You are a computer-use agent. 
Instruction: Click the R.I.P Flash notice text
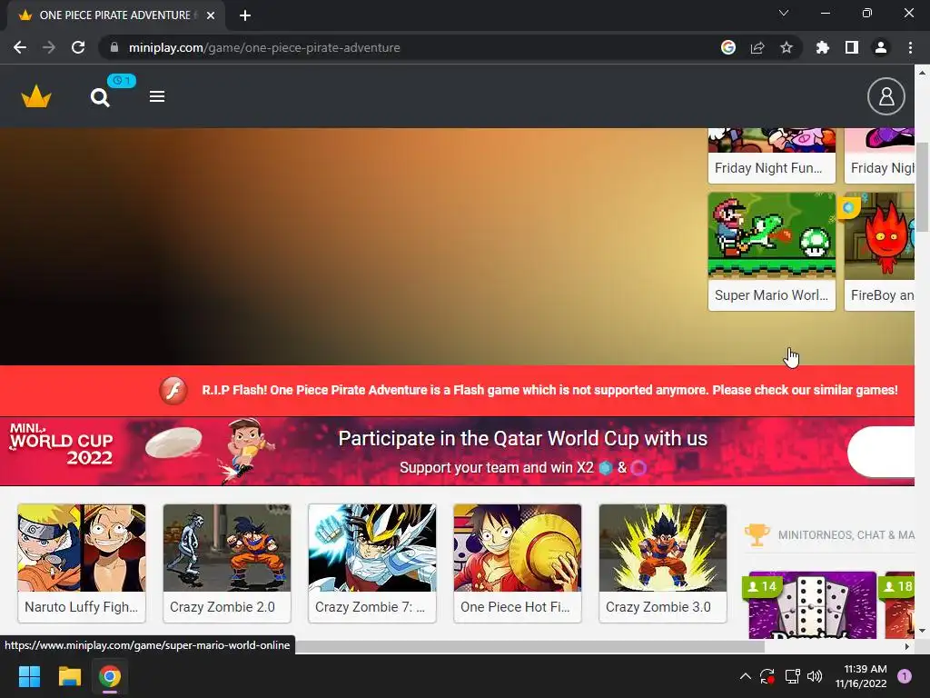(x=549, y=390)
